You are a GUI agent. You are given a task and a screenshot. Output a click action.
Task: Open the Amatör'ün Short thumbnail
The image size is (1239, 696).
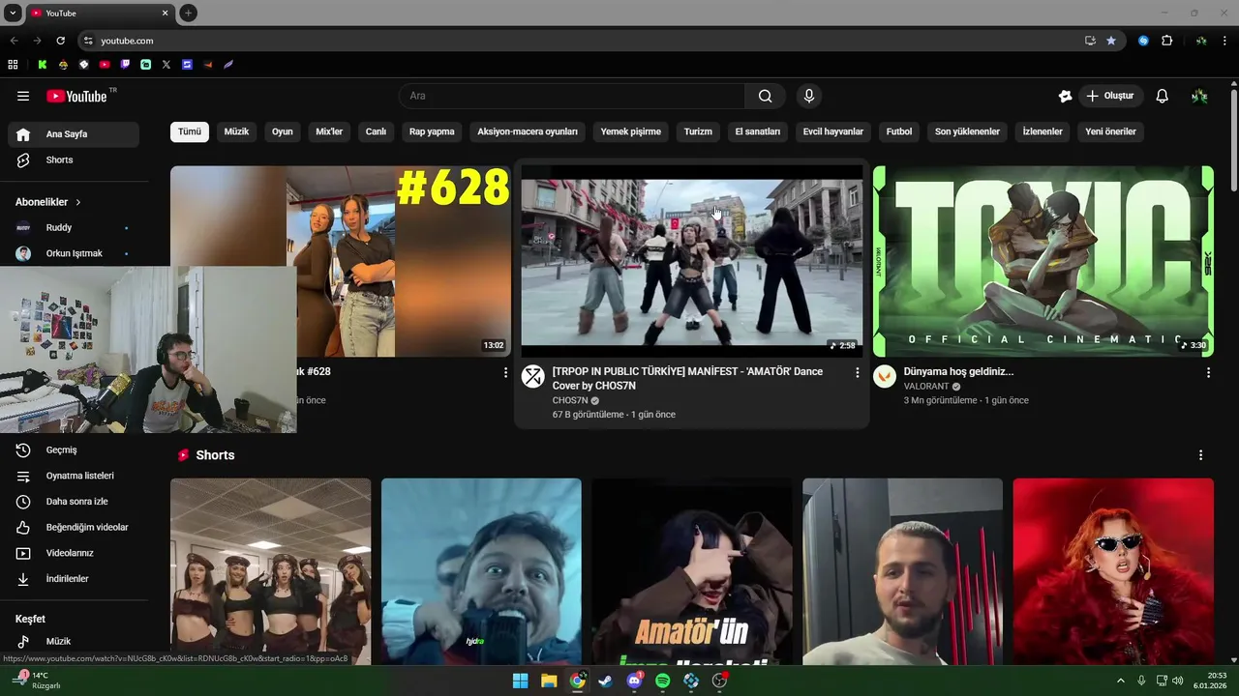[x=691, y=571]
